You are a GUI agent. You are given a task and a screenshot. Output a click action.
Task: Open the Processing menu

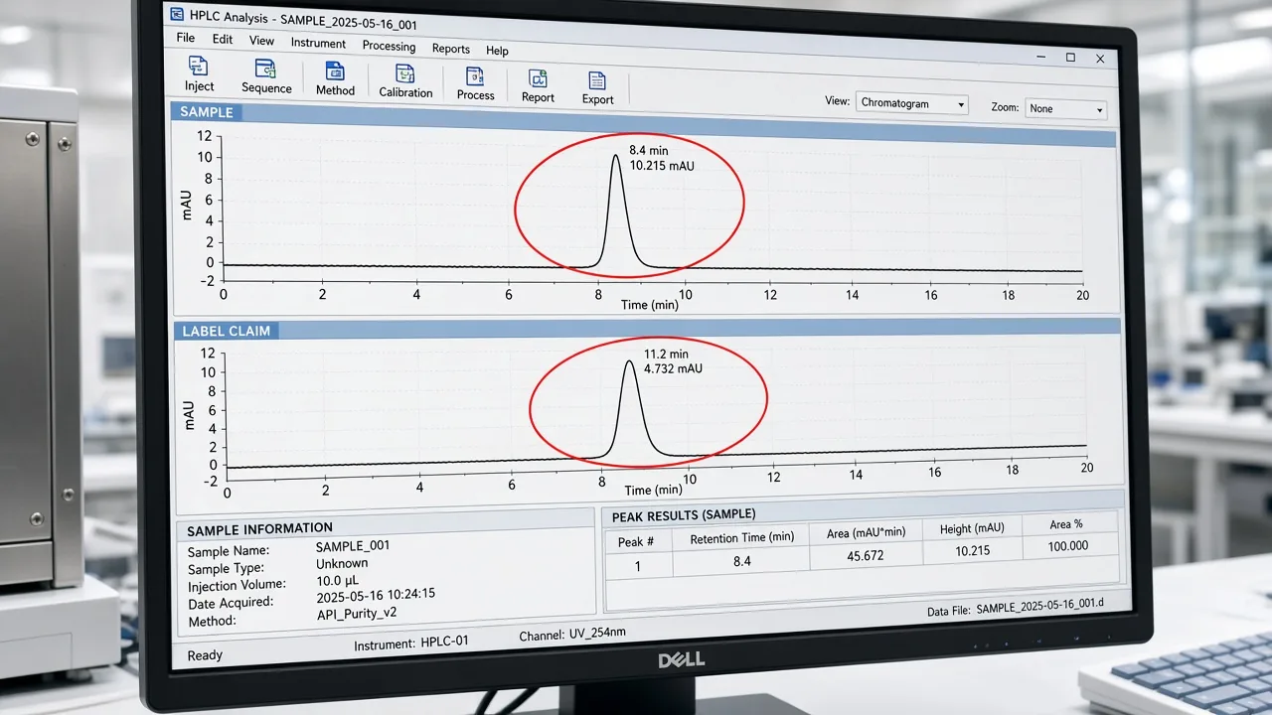[x=389, y=46]
